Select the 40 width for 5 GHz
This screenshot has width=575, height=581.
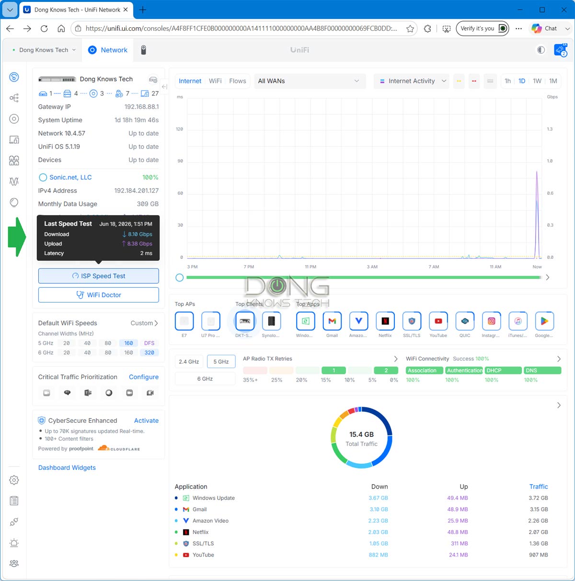tap(87, 343)
